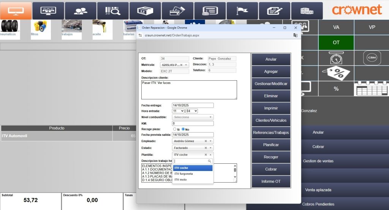Click the scrollbar in Descripcion trabajo textarea
The width and height of the screenshot is (389, 210).
coord(235,173)
